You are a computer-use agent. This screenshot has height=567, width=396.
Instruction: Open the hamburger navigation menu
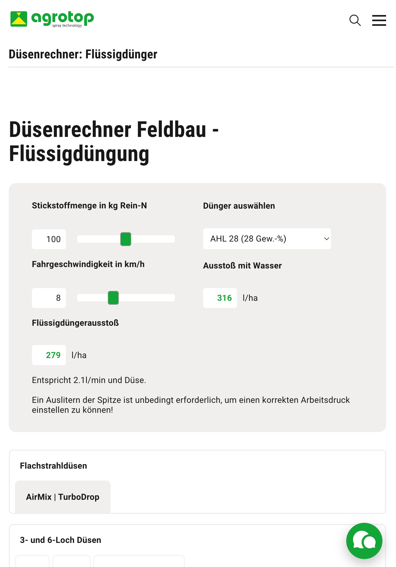pos(379,20)
